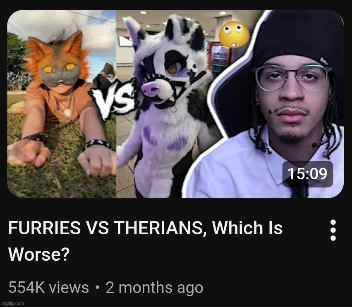Click the fursuit's pink-purple nose
The image size is (352, 307).
pos(151,88)
